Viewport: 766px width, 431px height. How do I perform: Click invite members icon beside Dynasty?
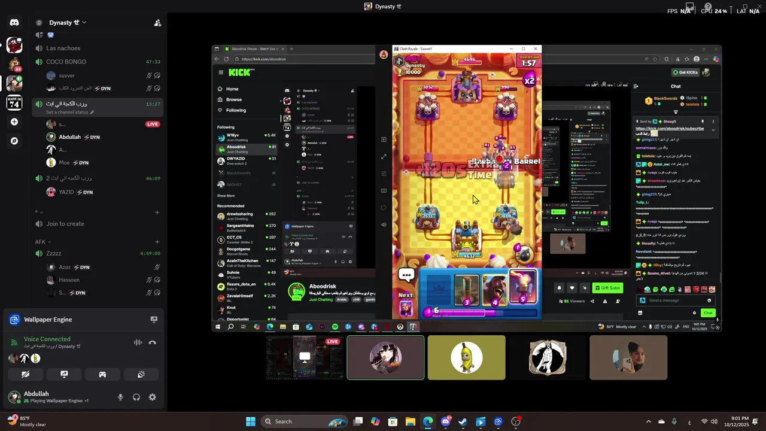(x=157, y=23)
